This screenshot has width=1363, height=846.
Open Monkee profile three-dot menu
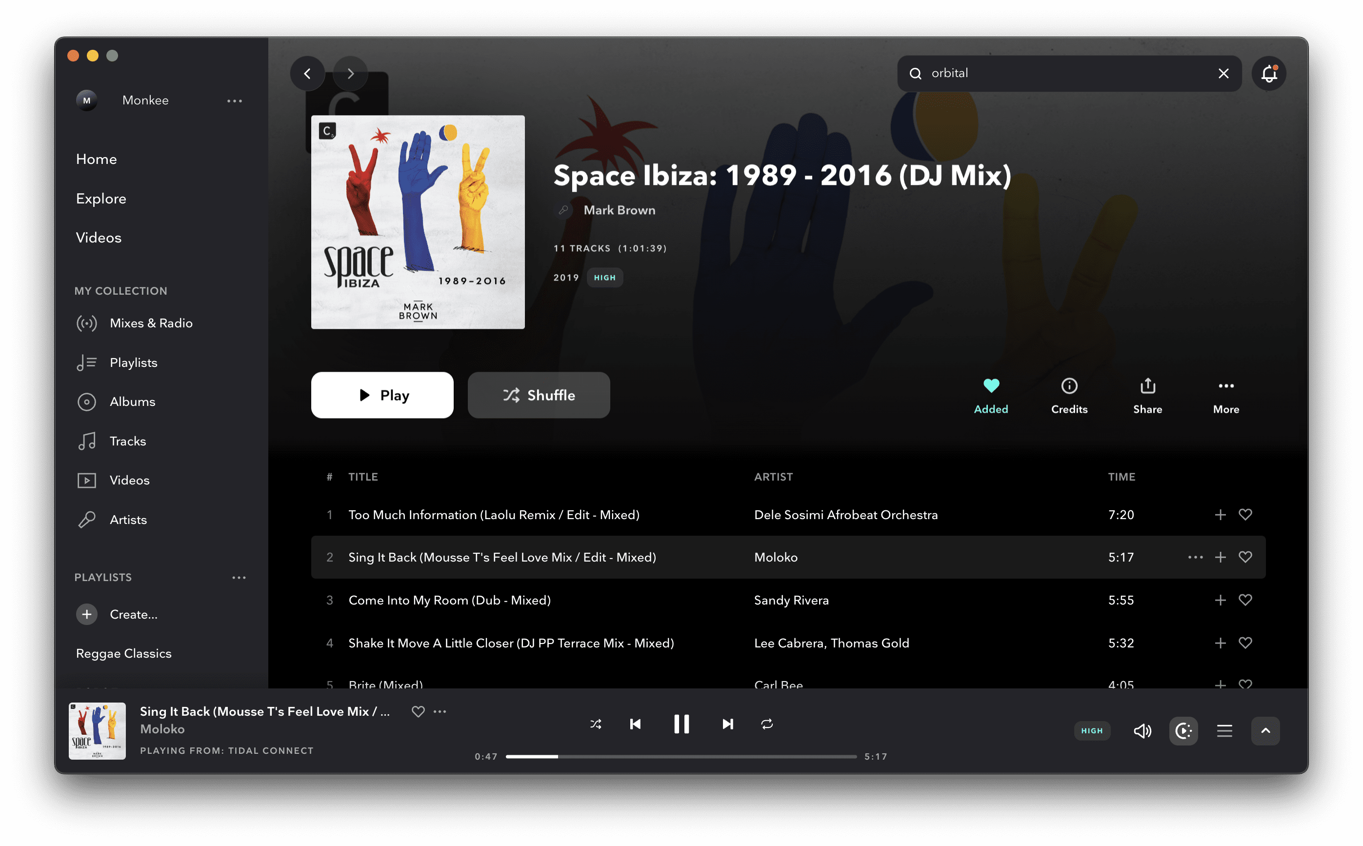(234, 101)
